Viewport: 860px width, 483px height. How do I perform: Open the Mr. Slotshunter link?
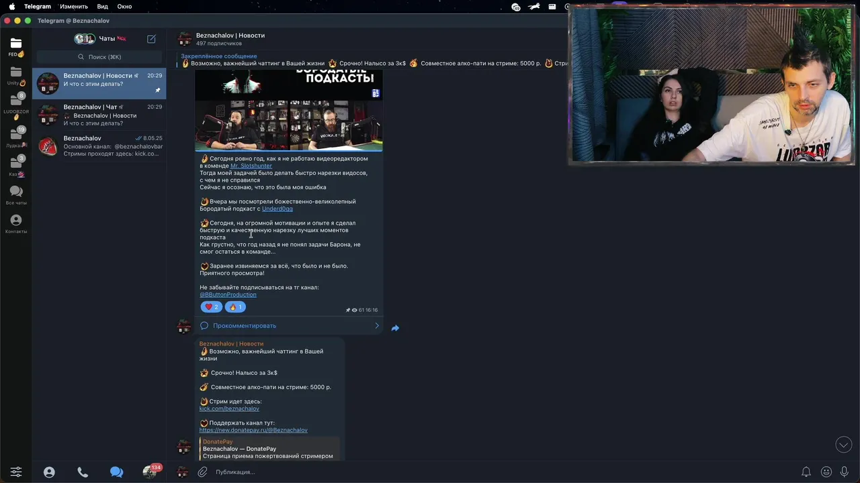[251, 166]
